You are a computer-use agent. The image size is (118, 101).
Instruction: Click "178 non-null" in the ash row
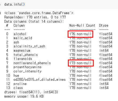(80, 42)
